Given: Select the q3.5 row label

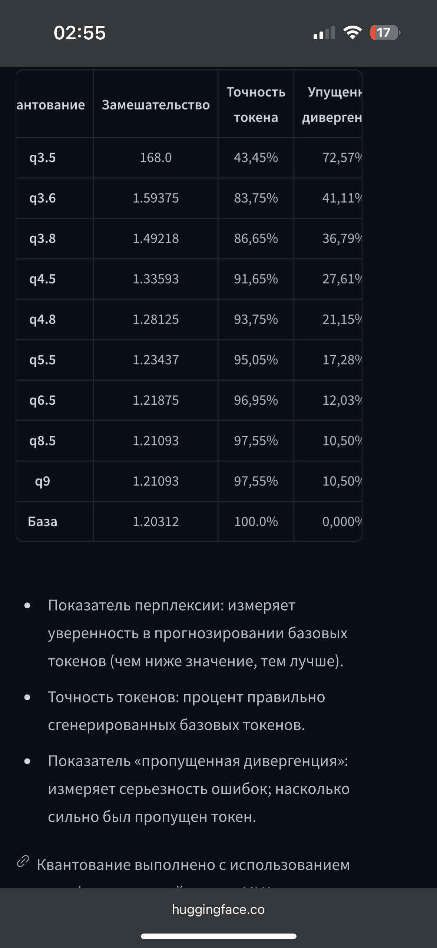Looking at the screenshot, I should 43,158.
